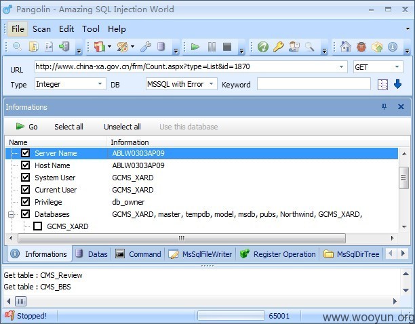This screenshot has height=324, width=415.
Task: Check the GCMS_XARD database checkbox
Action: coord(37,226)
